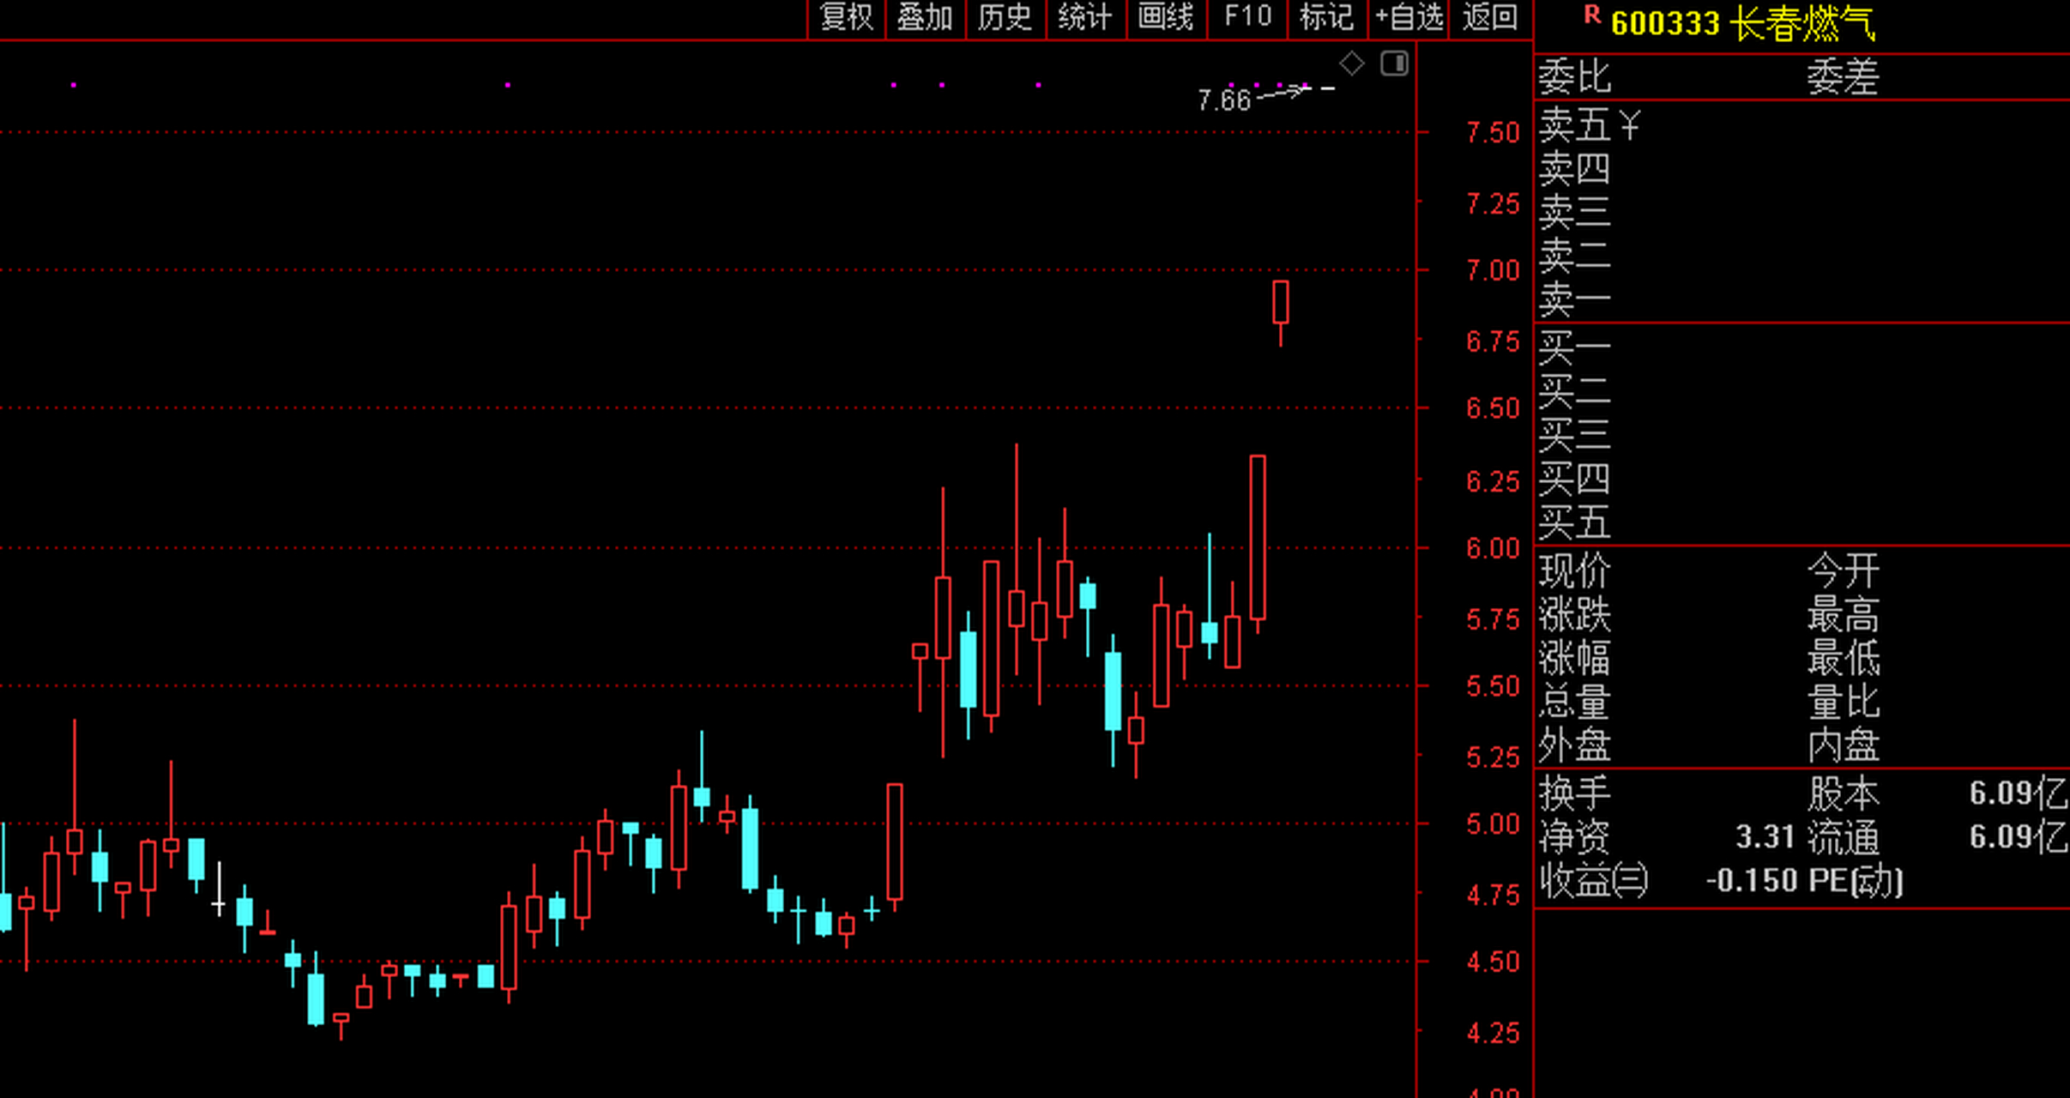2070x1098 pixels.
Task: Click the 最低 label
Action: tap(1843, 658)
